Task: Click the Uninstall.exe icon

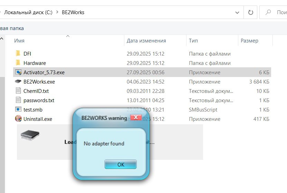Action: click(18, 119)
